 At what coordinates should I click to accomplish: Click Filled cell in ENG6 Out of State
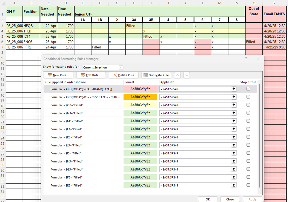tap(254, 42)
